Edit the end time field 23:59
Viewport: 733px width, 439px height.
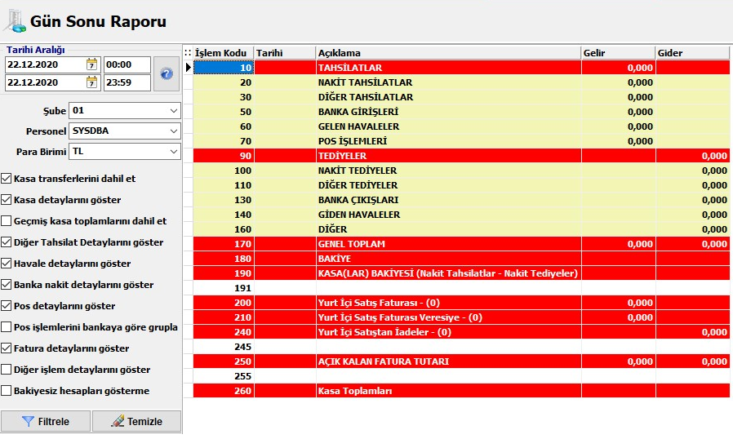click(127, 82)
